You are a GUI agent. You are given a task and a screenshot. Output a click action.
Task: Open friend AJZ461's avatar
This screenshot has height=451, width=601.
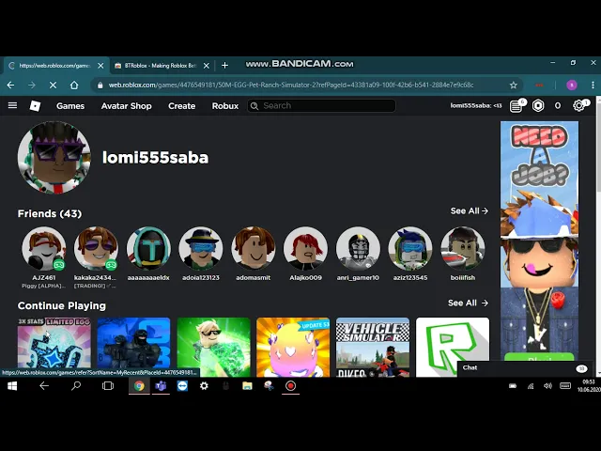44,248
